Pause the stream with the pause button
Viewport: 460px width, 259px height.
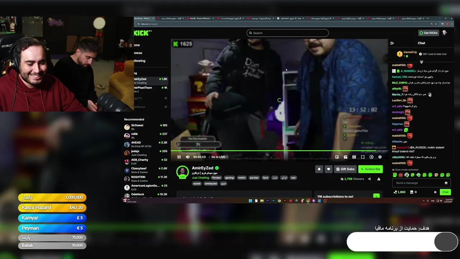pos(179,157)
